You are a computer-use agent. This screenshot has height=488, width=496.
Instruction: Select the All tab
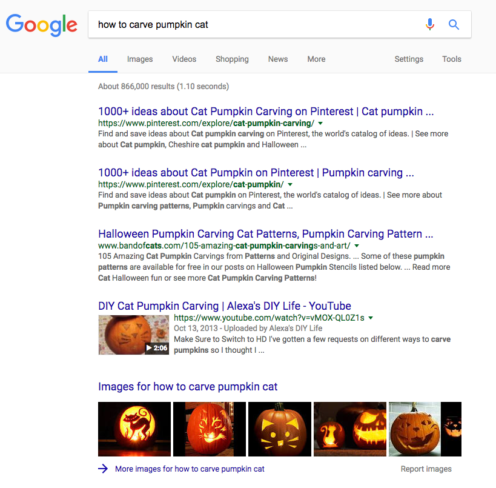pos(103,59)
